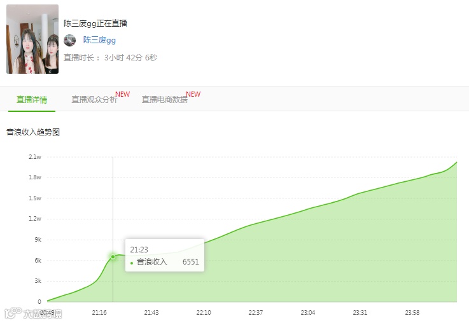This screenshot has height=323, width=469.
Task: Click the 音浪收入趋势图 chart heading
Action: pos(33,132)
